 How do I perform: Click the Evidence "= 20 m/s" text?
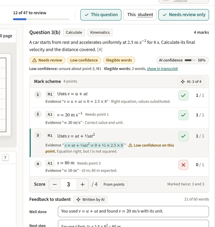coord(64,123)
